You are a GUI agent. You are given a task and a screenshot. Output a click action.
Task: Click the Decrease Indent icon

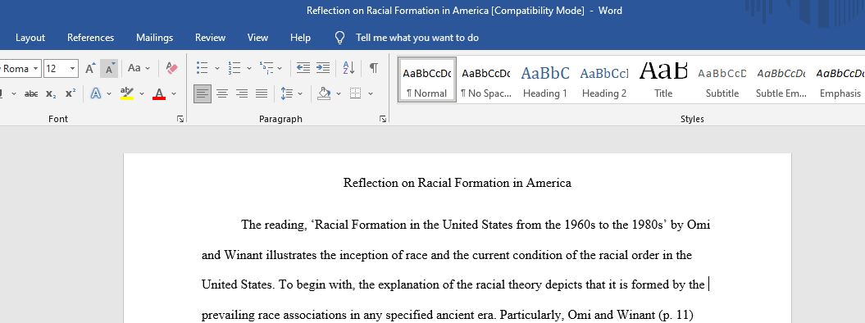coord(303,68)
